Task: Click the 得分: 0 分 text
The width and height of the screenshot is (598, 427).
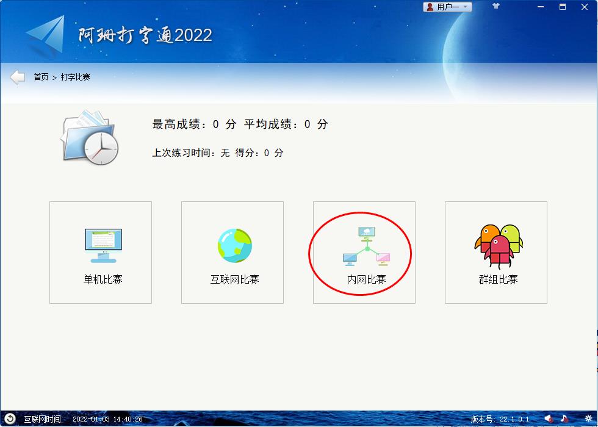Action: pyautogui.click(x=259, y=153)
